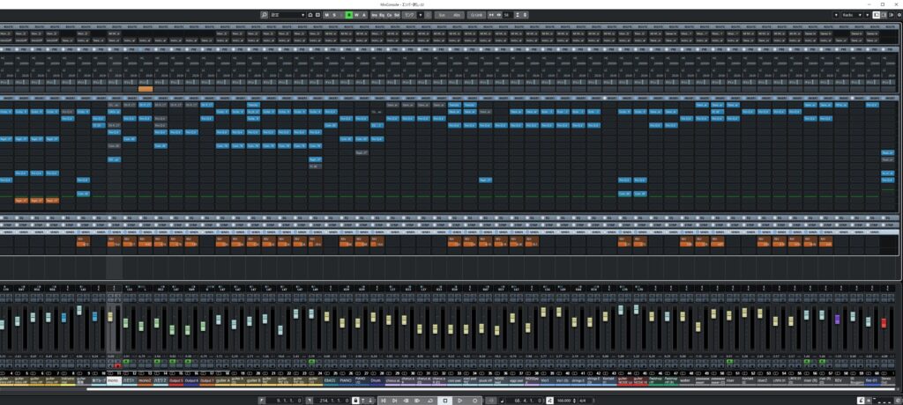Click the channel search magnifier icon
Image resolution: width=903 pixels, height=405 pixels.
264,15
